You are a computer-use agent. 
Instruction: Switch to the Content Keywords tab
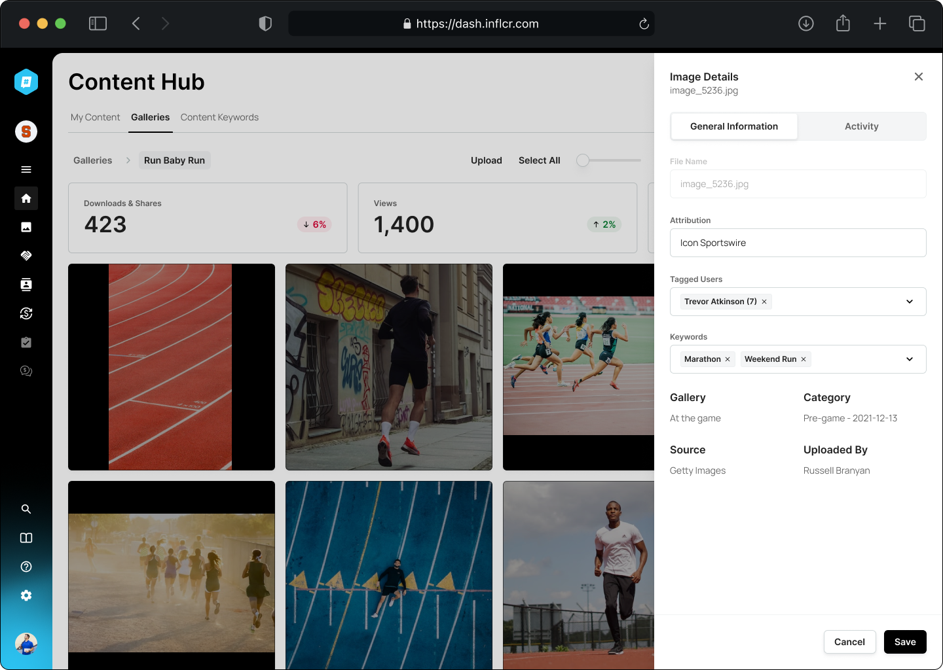[219, 117]
